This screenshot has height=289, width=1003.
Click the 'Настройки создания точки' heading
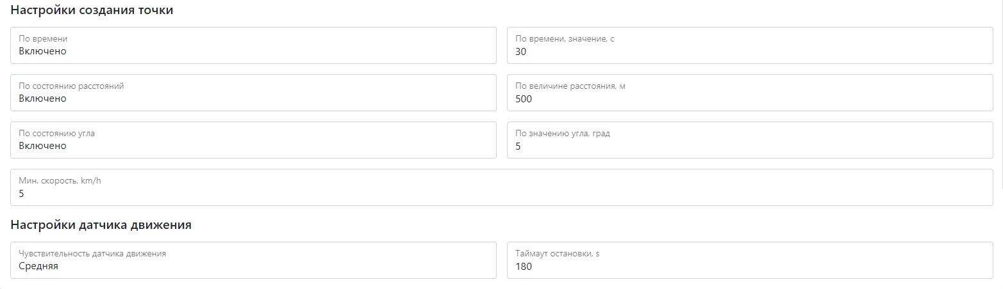point(92,11)
